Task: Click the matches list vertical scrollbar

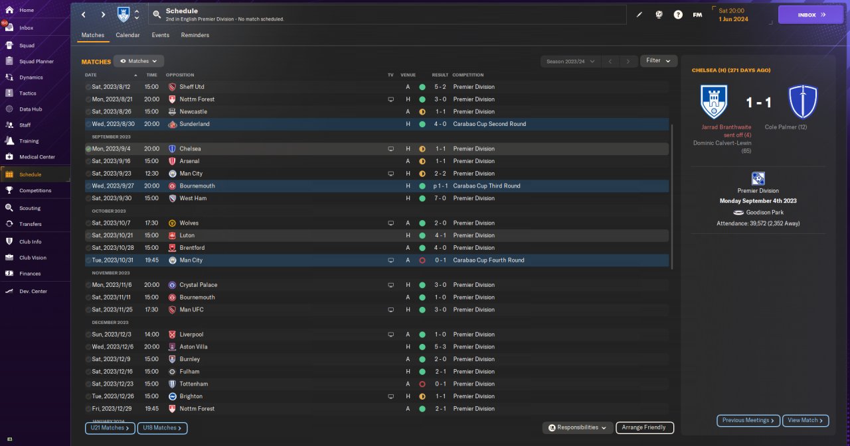Action: click(x=672, y=196)
